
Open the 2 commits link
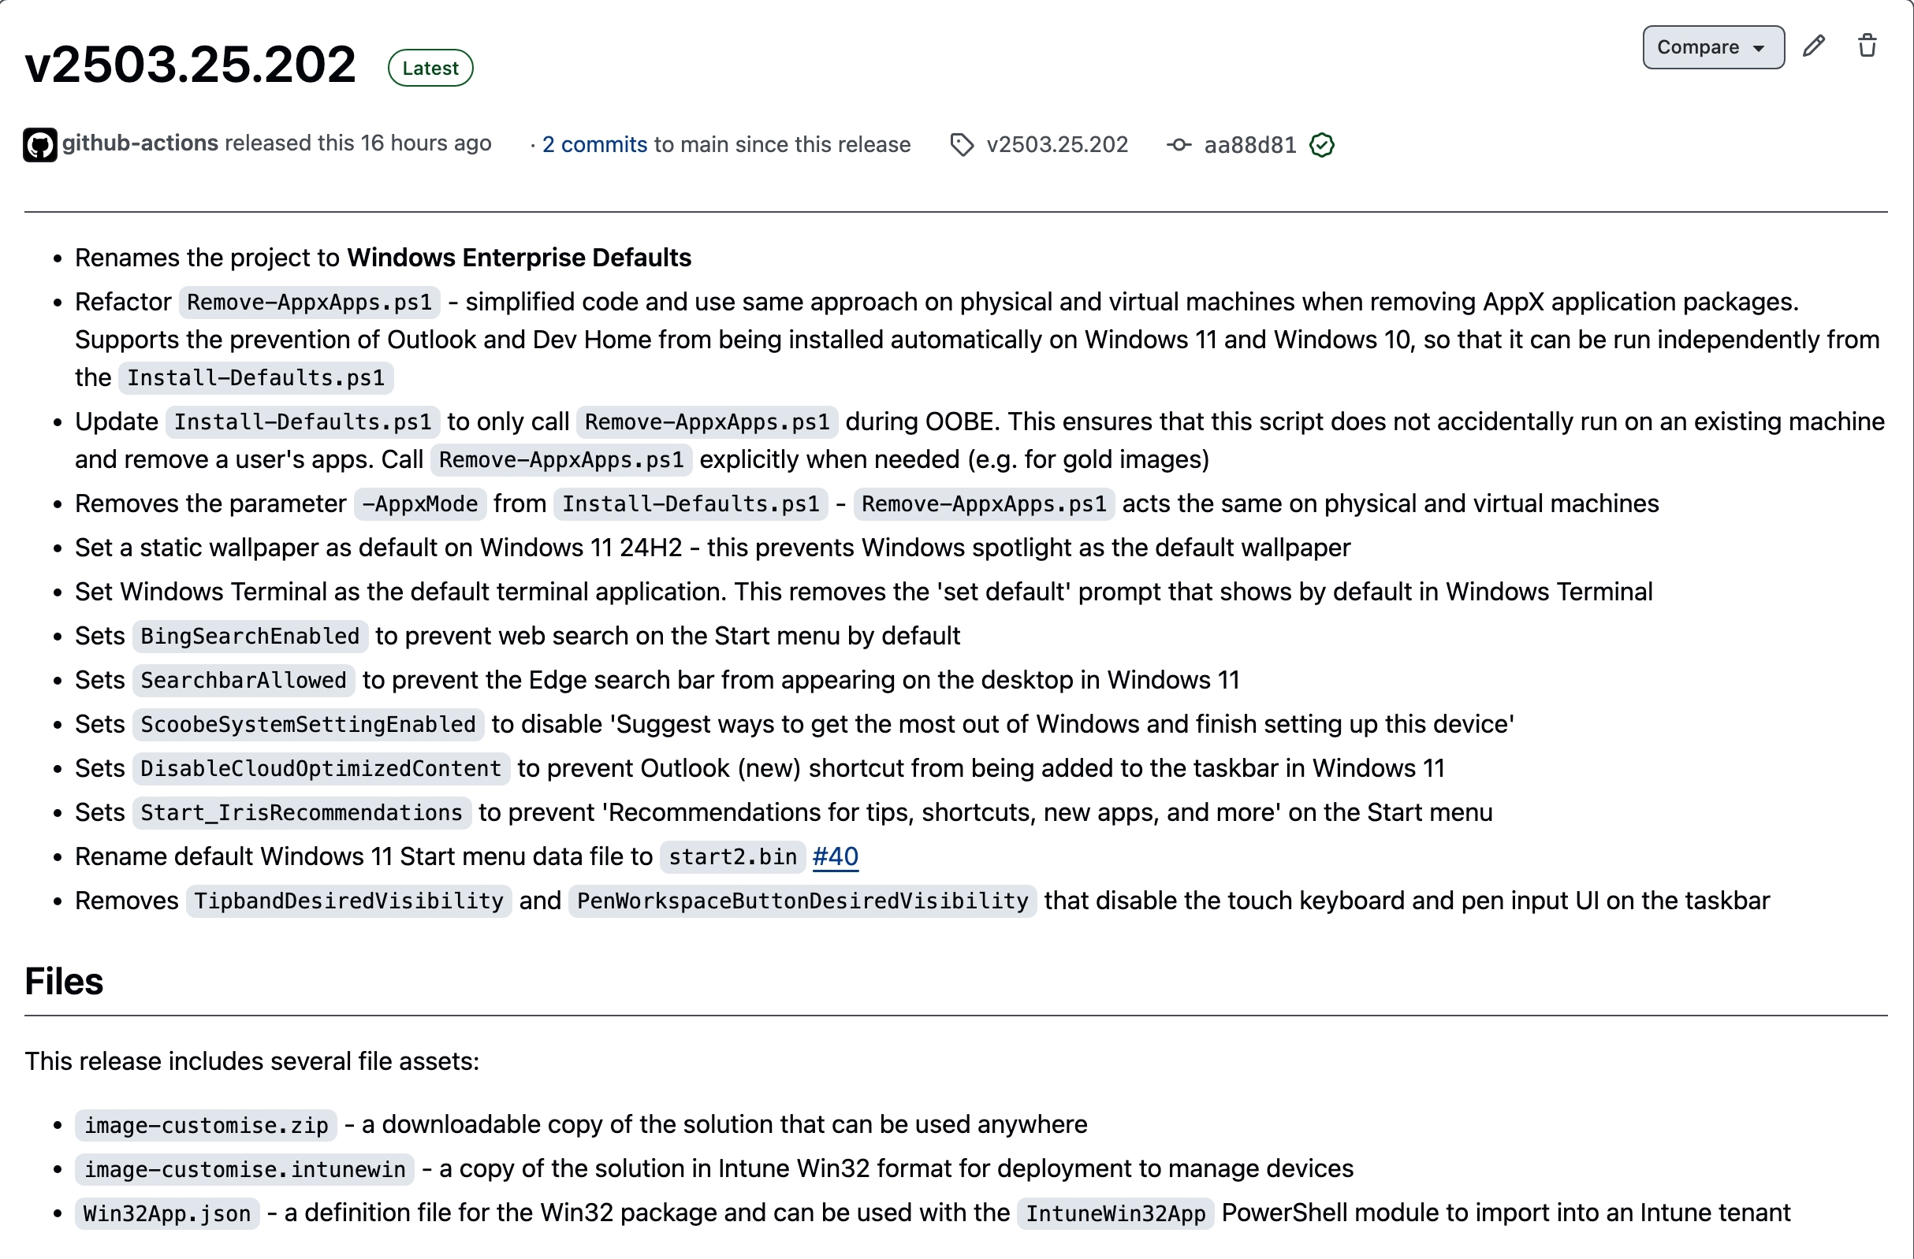pyautogui.click(x=594, y=145)
